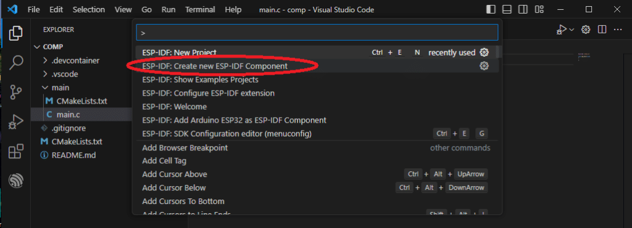Open the Edit menu
Image resolution: width=632 pixels, height=228 pixels.
pyautogui.click(x=56, y=10)
